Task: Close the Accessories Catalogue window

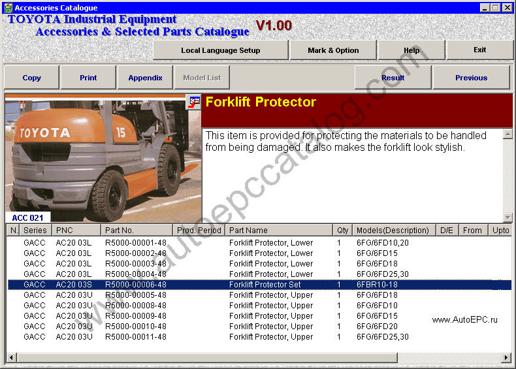Action: pyautogui.click(x=507, y=8)
